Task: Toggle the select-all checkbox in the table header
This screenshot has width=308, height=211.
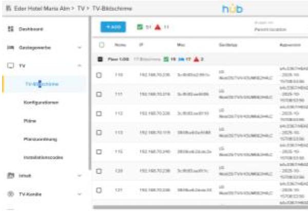Action: [x=101, y=45]
